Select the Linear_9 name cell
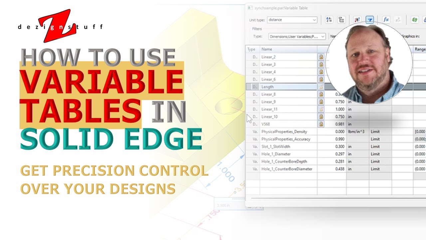Screen dimensions: 426x240 (288, 102)
